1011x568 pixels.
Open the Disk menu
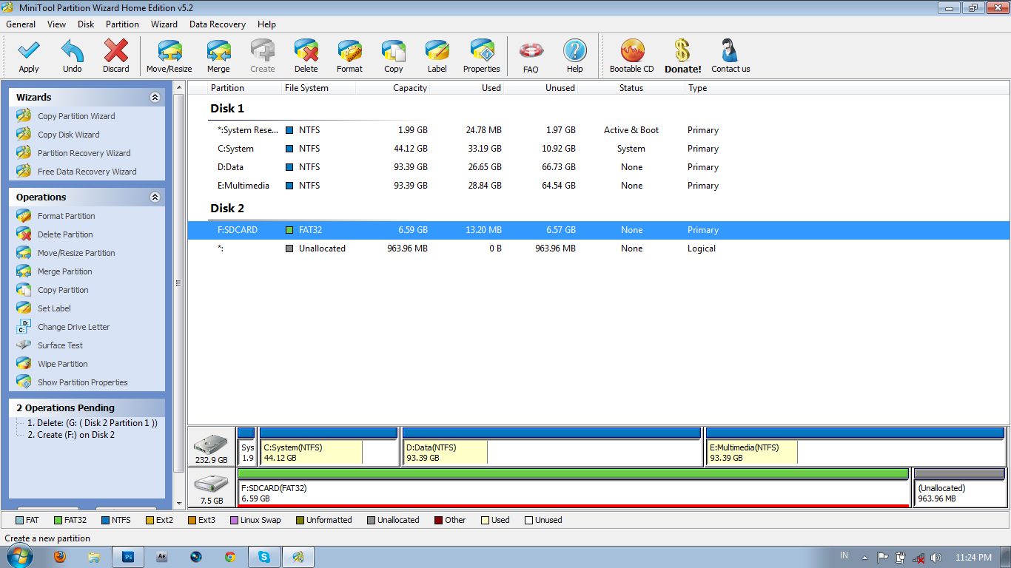[86, 24]
